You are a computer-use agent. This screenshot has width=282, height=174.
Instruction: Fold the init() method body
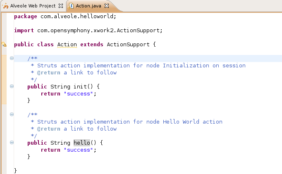[x=12, y=86]
